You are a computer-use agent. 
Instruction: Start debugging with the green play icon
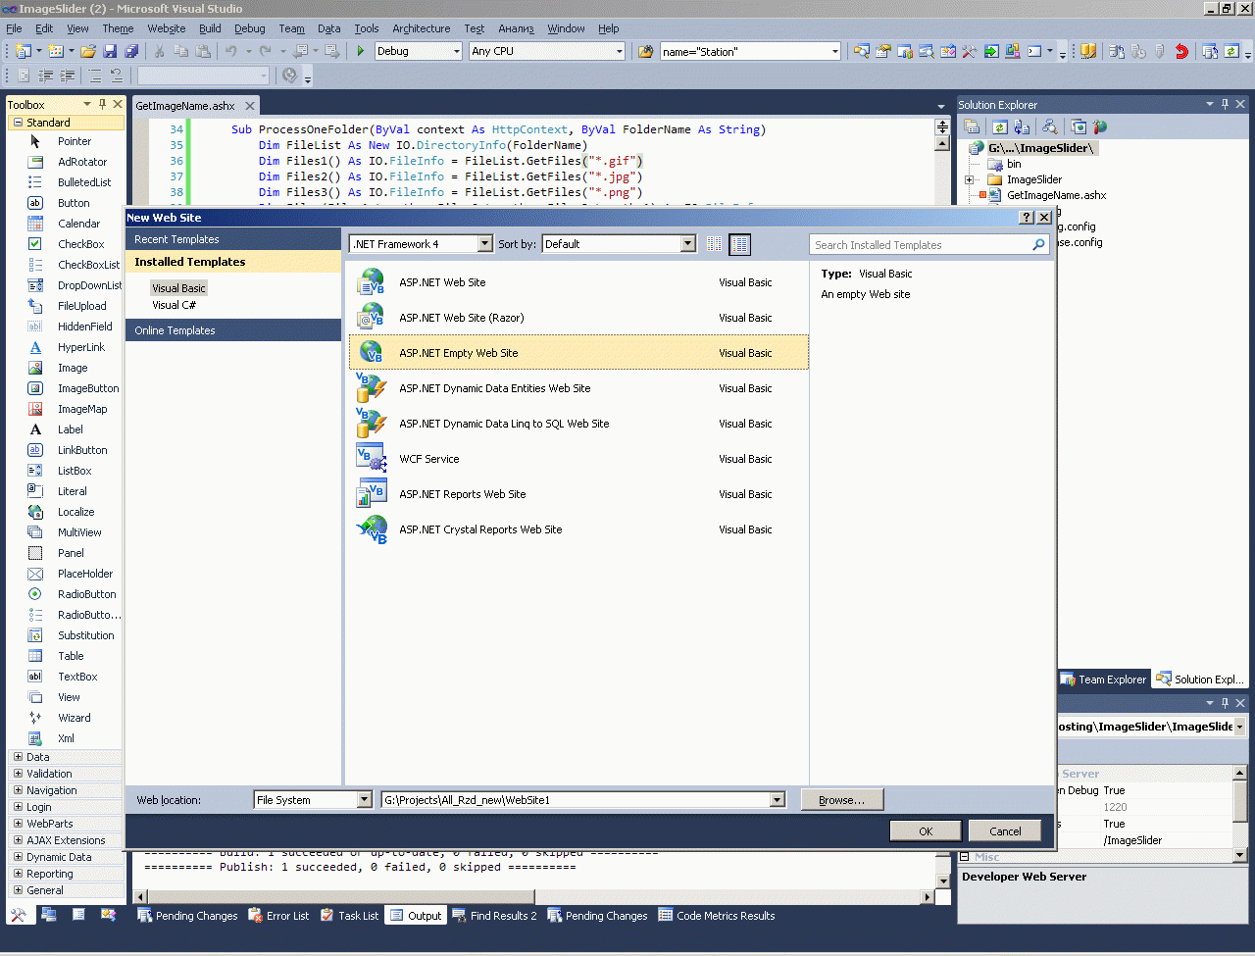[361, 51]
